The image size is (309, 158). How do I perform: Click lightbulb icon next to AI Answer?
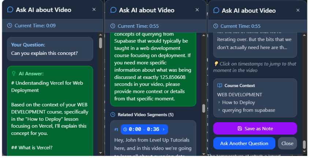(14, 74)
